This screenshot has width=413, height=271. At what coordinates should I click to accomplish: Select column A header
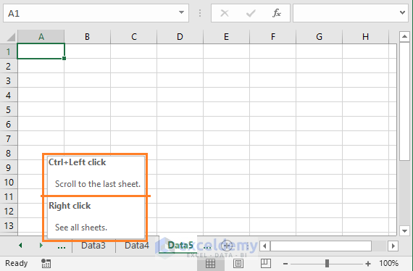click(41, 37)
